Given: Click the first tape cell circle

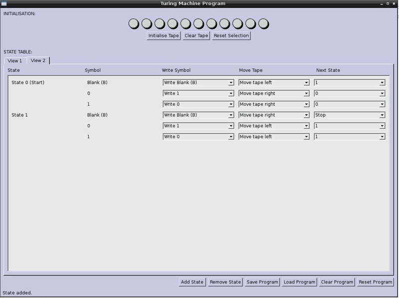Looking at the screenshot, I should (134, 23).
